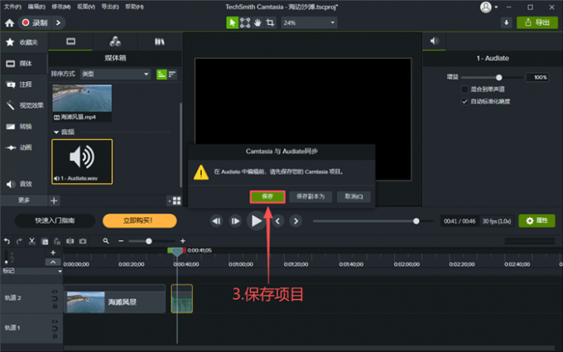Select the Pan hand tool
The height and width of the screenshot is (352, 563).
tap(257, 22)
